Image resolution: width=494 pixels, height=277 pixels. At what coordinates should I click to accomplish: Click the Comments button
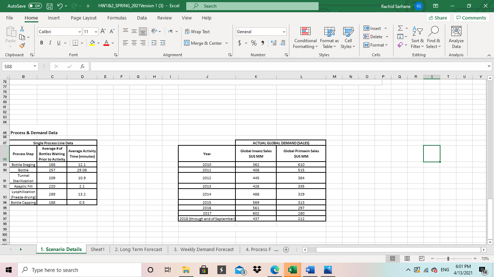point(471,18)
